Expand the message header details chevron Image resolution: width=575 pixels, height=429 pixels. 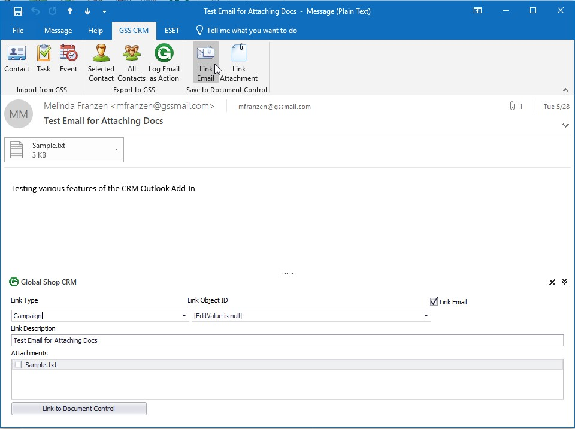pos(565,125)
